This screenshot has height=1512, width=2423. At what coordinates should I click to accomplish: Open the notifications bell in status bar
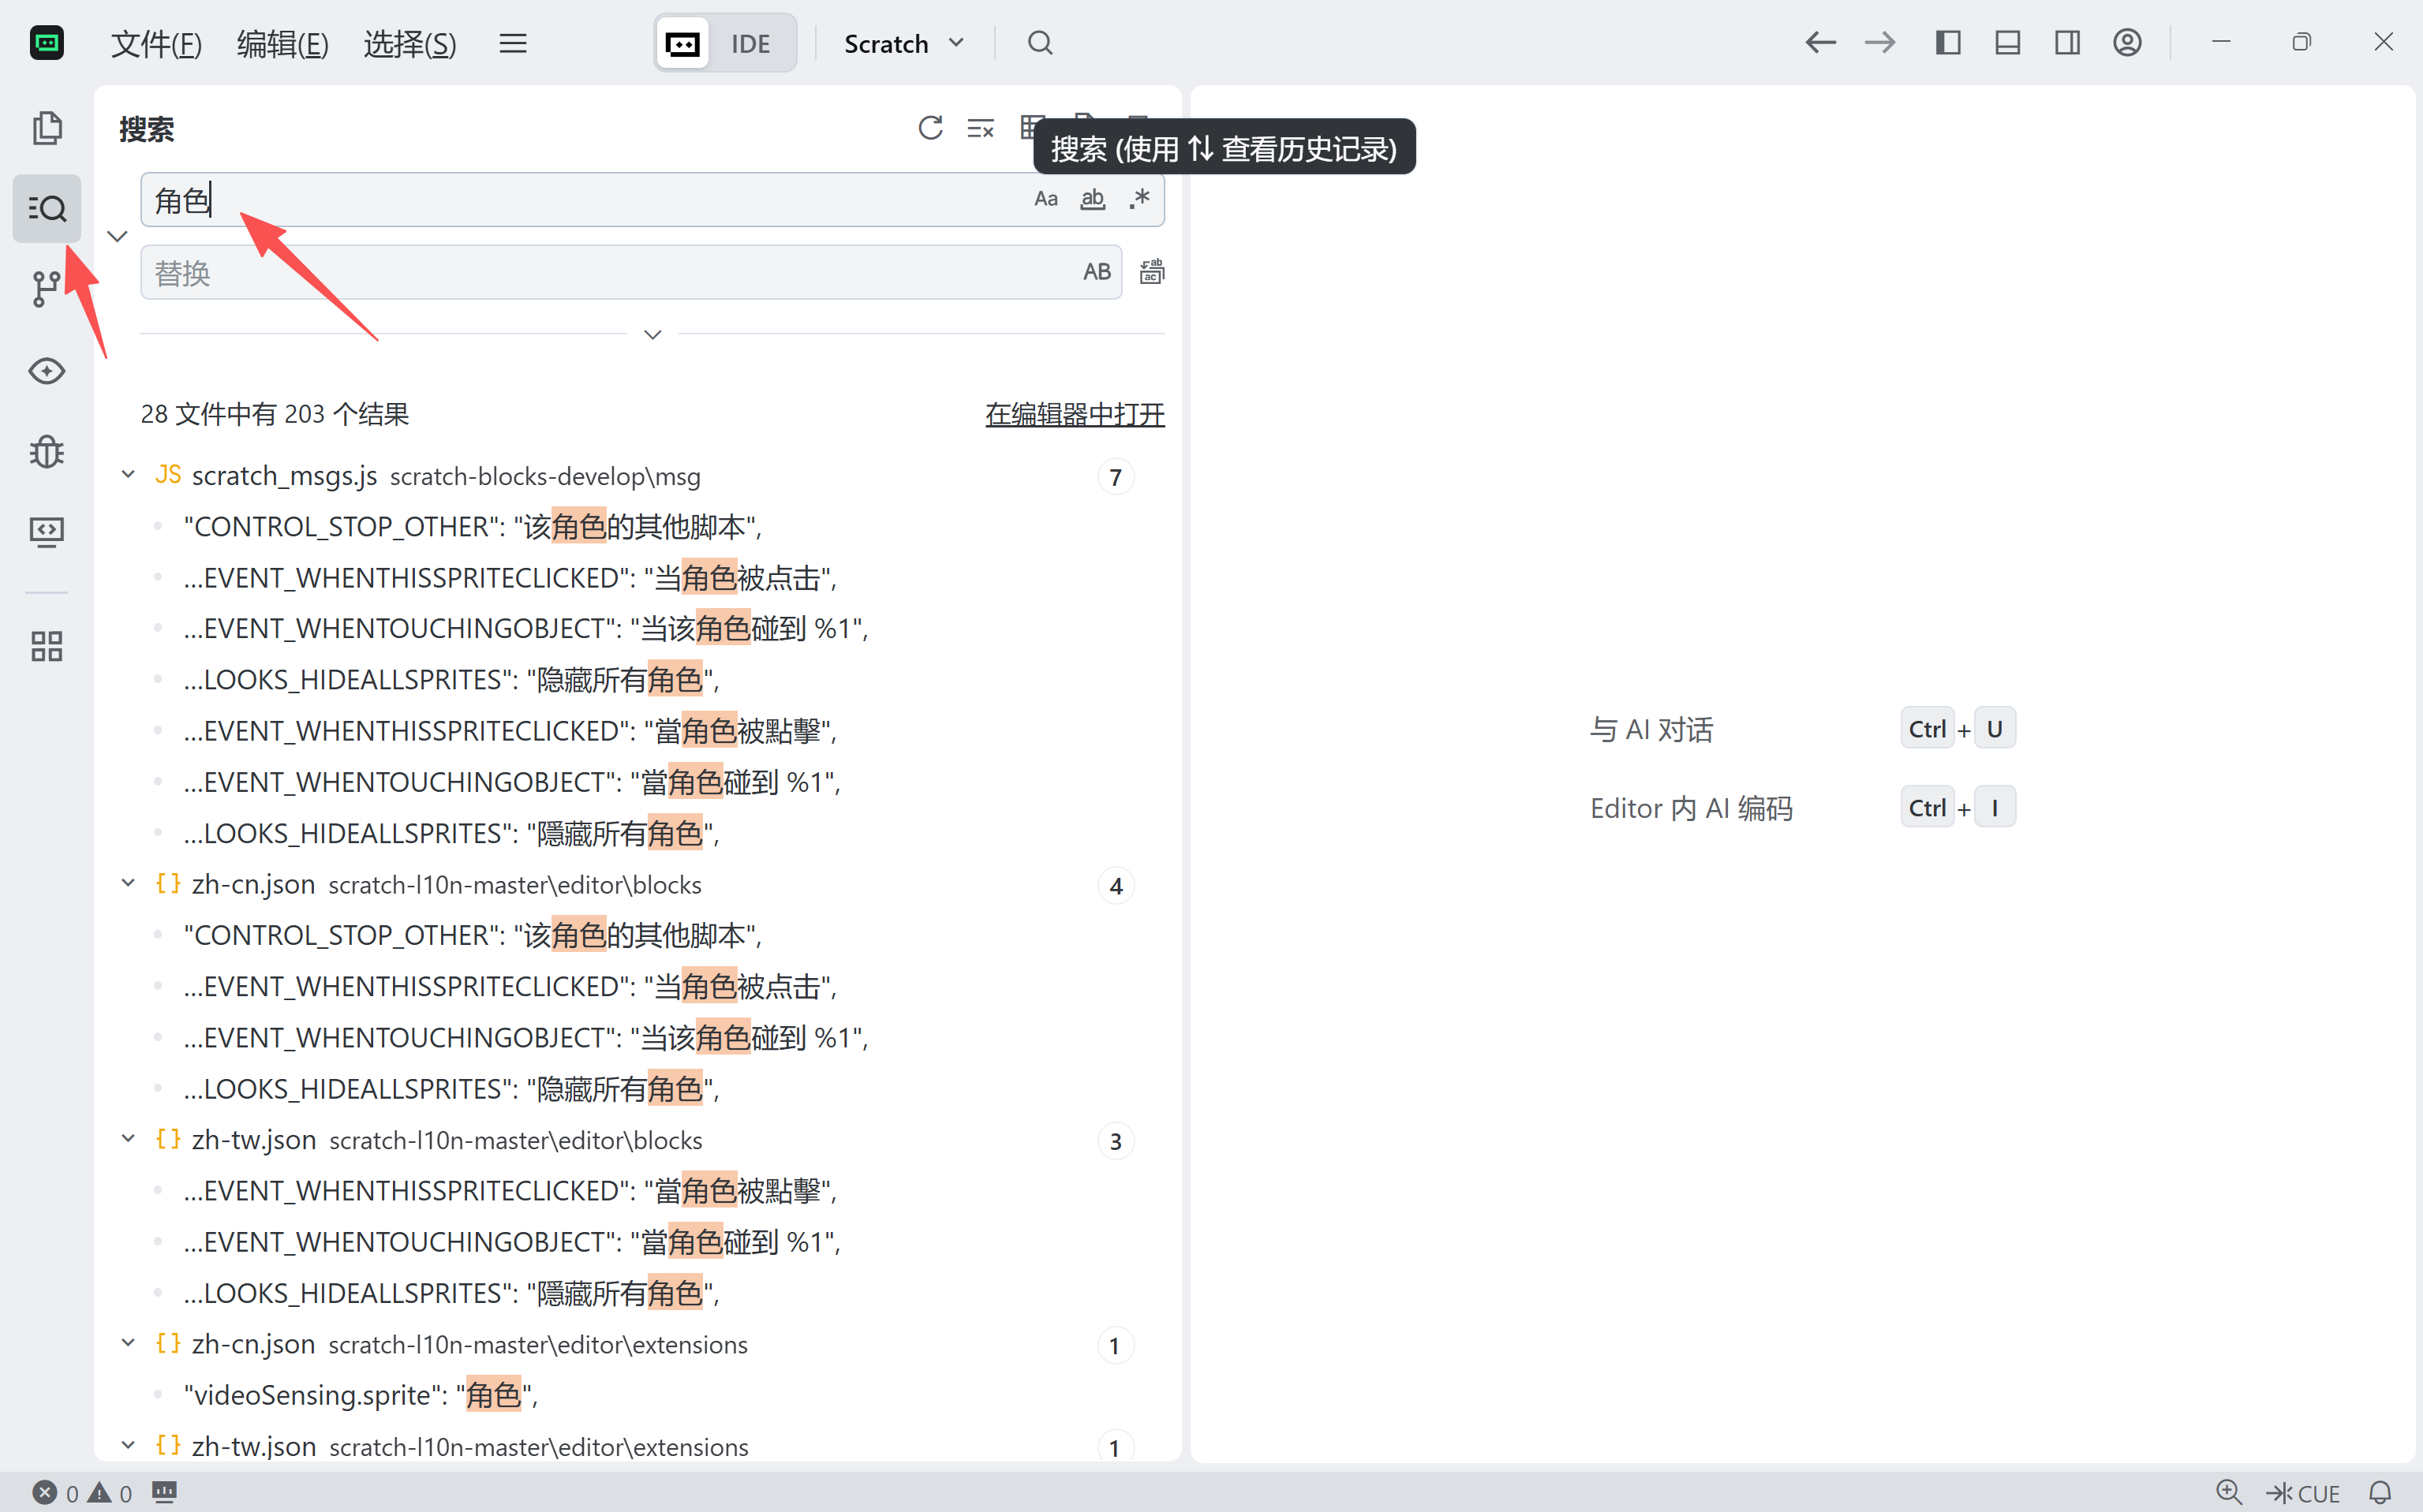[x=2380, y=1493]
